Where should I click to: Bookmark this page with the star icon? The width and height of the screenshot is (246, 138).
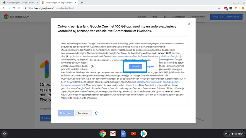pyautogui.click(x=219, y=8)
